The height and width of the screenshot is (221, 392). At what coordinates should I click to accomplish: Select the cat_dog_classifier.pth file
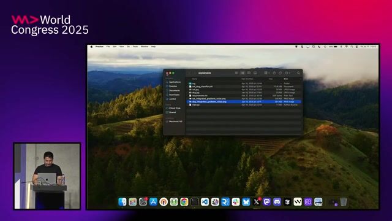tap(244, 87)
